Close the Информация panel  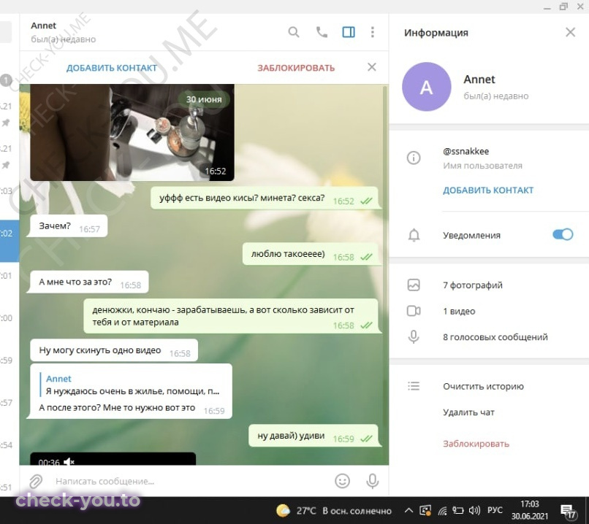point(570,32)
